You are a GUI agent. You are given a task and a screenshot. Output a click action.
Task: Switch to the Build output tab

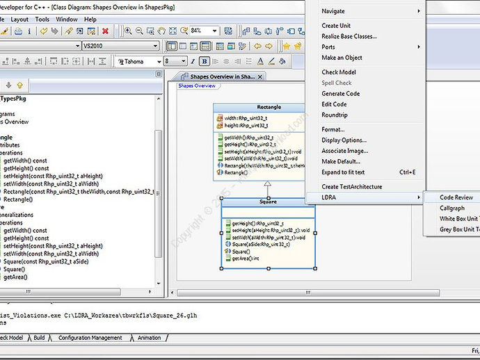tap(39, 338)
